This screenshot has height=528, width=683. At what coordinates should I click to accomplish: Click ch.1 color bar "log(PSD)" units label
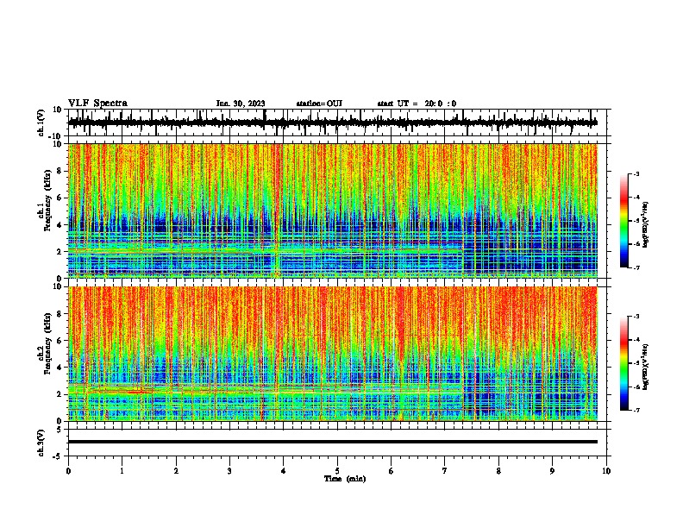click(x=646, y=225)
